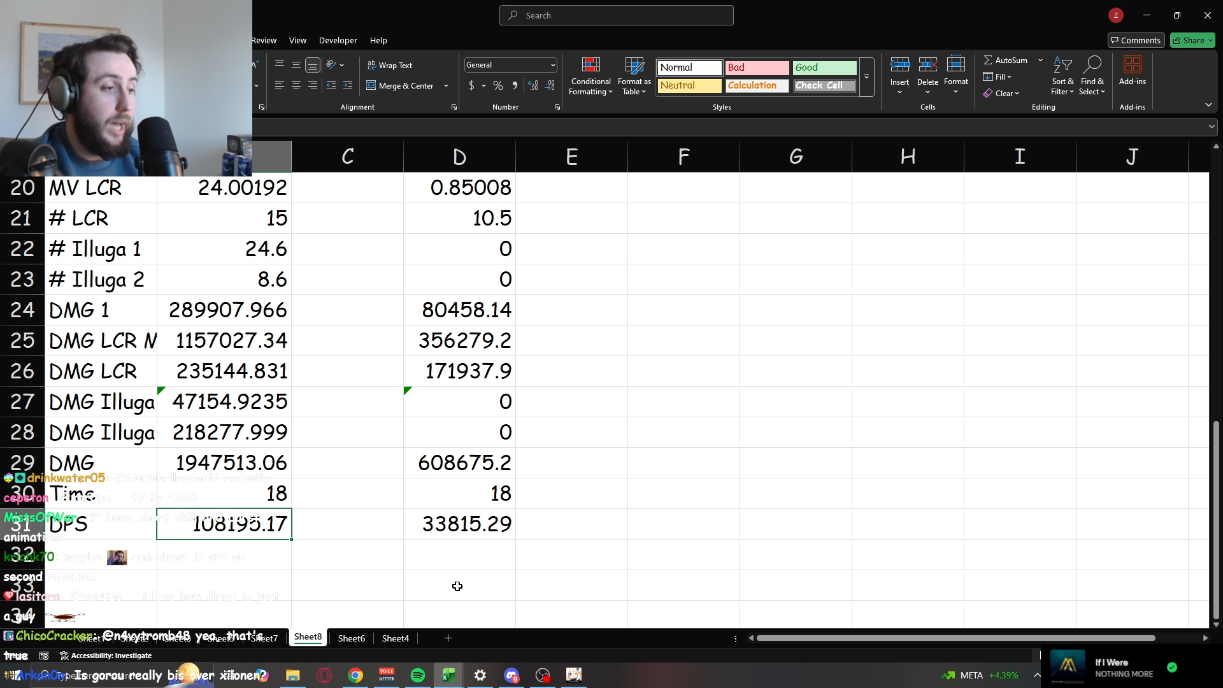This screenshot has height=688, width=1223.
Task: Toggle Center horizontal alignment
Action: (296, 85)
